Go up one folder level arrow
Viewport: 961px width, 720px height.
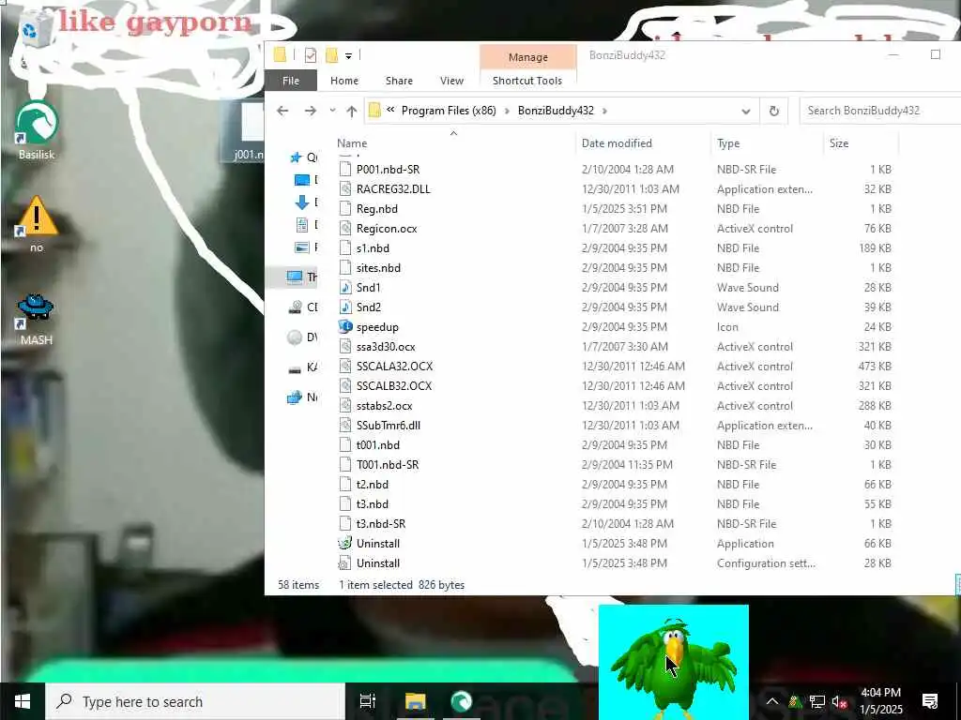(x=351, y=111)
